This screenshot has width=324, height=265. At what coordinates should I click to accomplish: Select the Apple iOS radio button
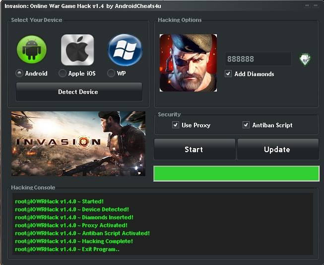coord(62,73)
